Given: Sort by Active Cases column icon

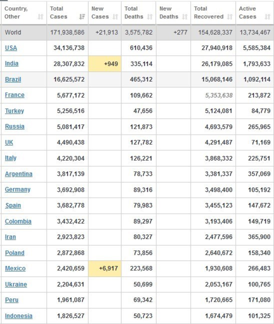Looking at the screenshot, I should [267, 17].
